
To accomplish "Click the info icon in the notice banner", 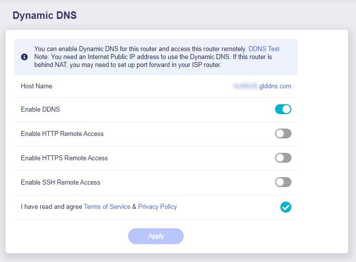I will [x=24, y=57].
